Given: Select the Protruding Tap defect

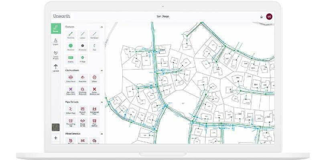Looking at the screenshot, I should [71, 122].
